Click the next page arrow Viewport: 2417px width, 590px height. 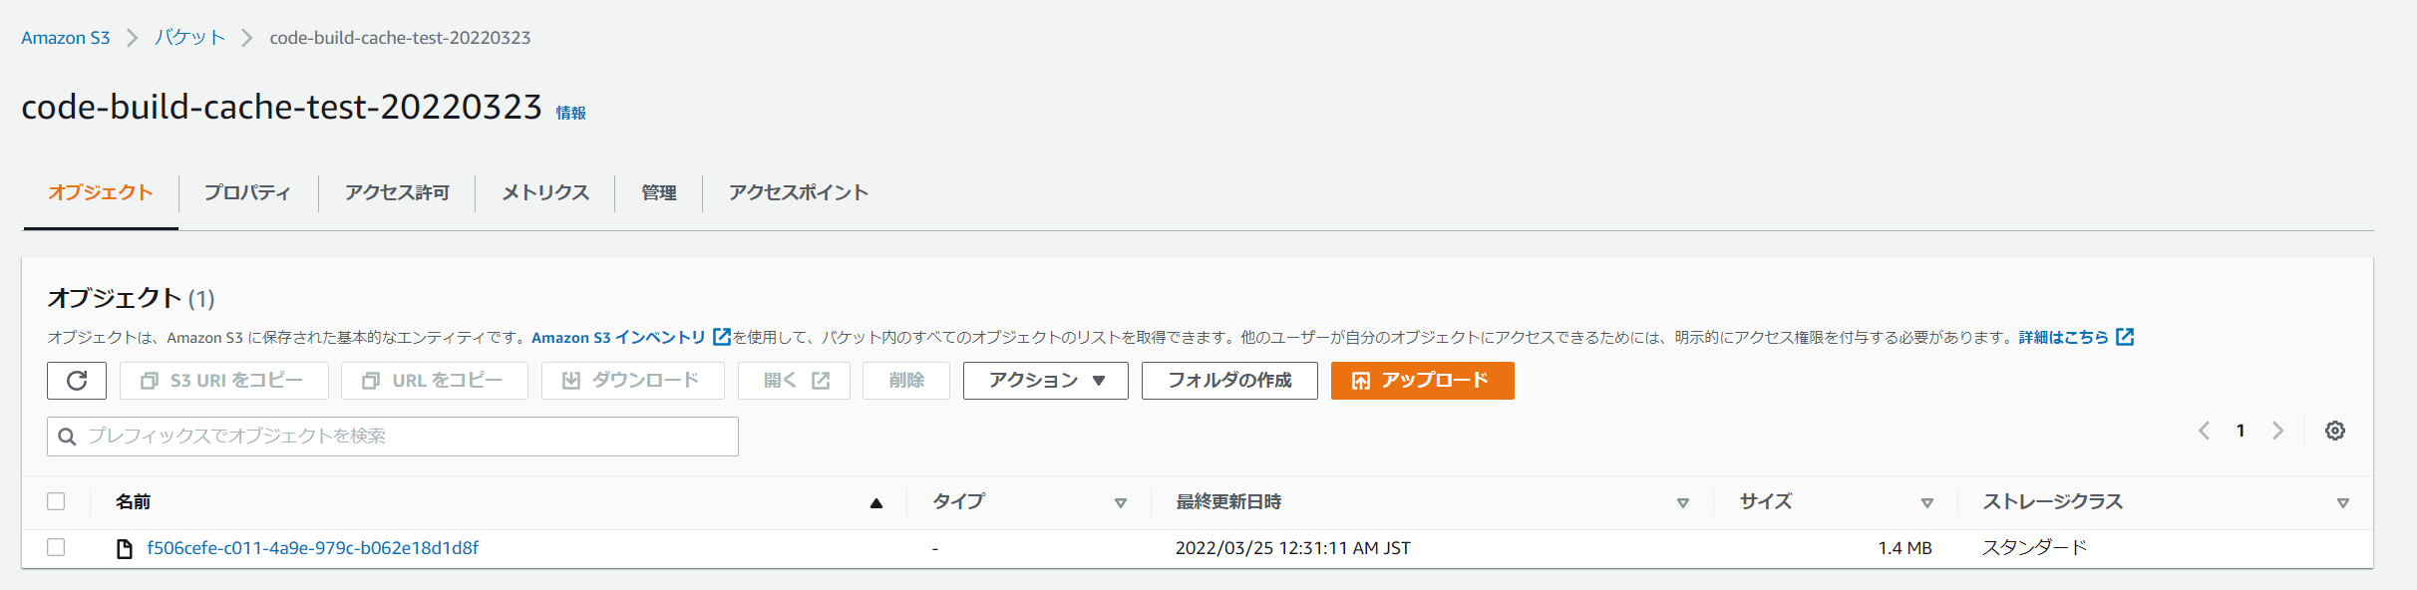(2277, 431)
